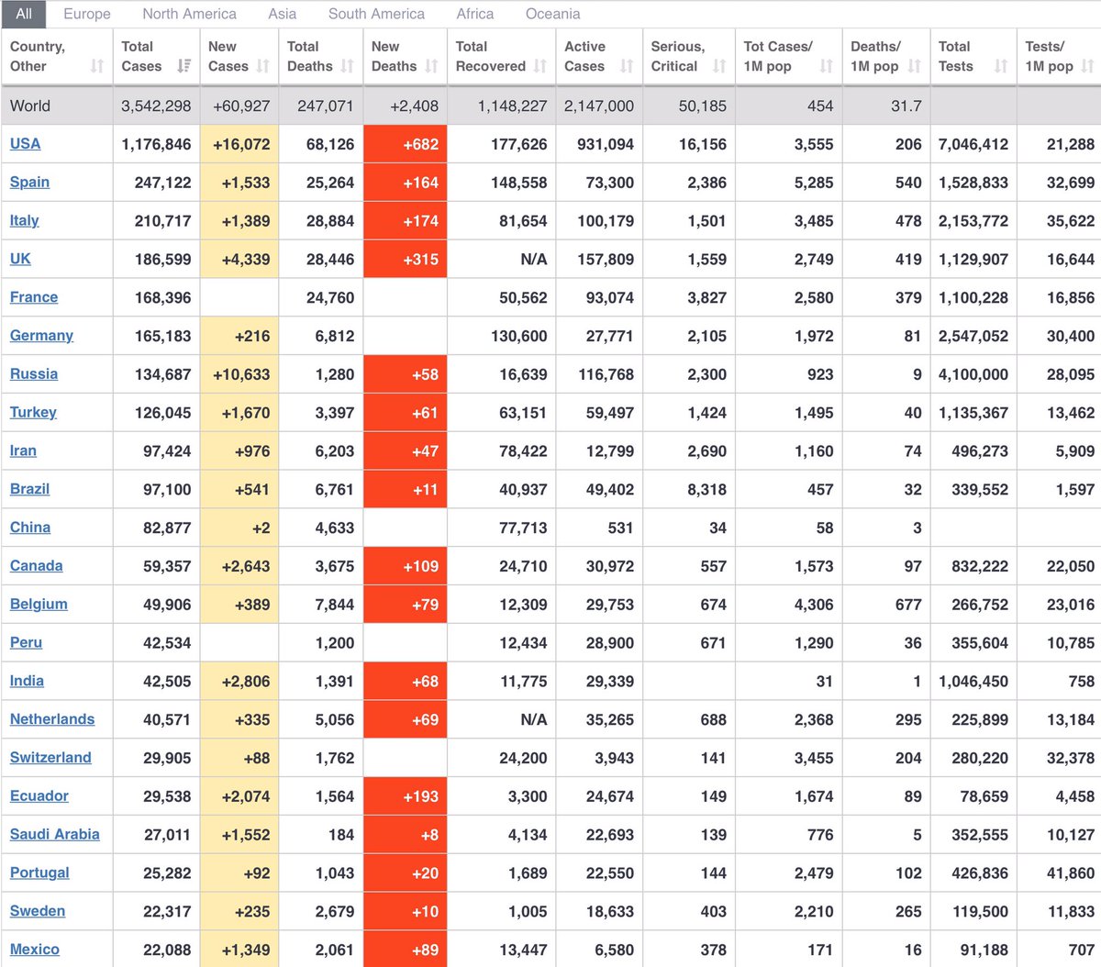Open the Spain country link
Screen dimensions: 1101x967
tap(30, 183)
